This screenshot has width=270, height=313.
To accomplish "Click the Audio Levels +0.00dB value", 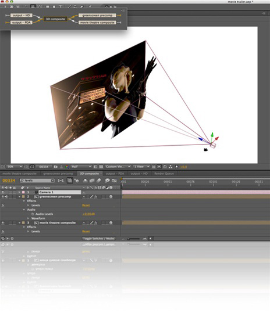I will tap(88, 214).
